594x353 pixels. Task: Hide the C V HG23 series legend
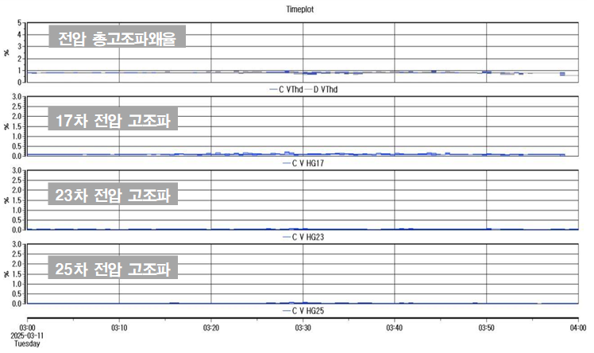click(303, 237)
